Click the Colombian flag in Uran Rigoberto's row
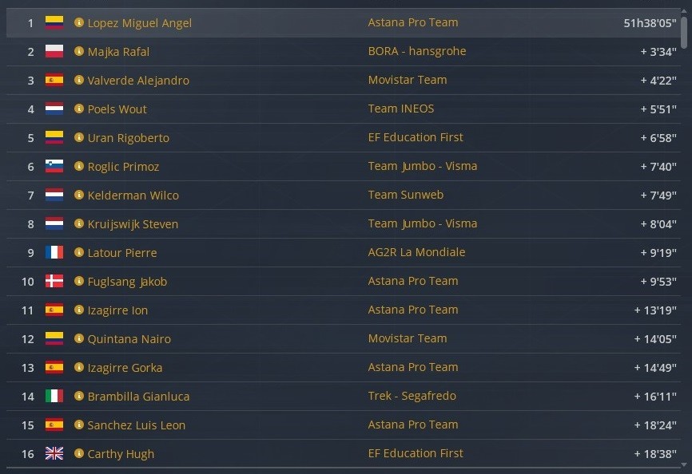 click(x=54, y=137)
